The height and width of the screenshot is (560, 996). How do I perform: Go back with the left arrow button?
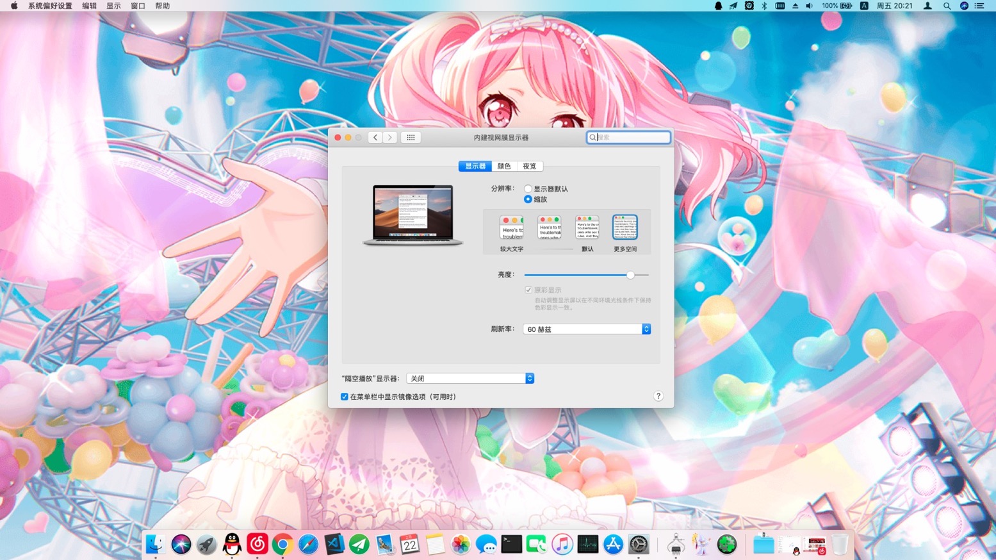tap(375, 137)
